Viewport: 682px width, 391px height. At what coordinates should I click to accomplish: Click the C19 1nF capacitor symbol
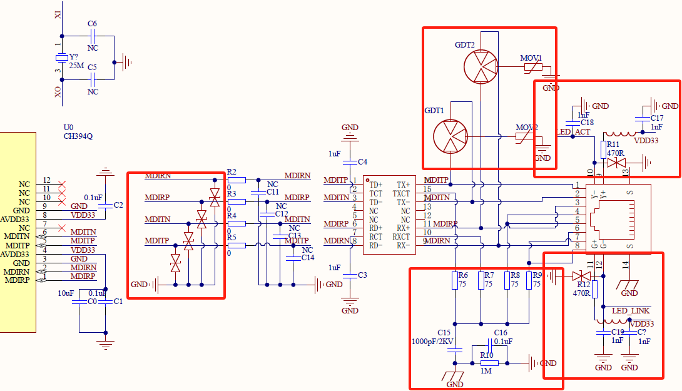coord(603,333)
